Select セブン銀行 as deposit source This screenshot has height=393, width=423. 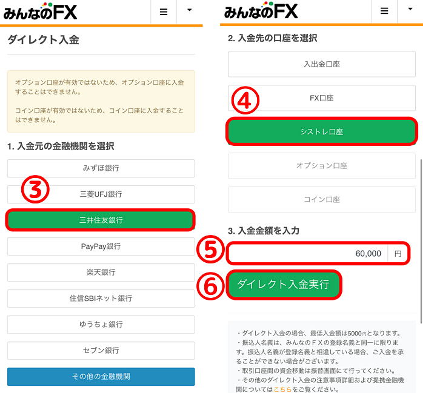pyautogui.click(x=101, y=351)
